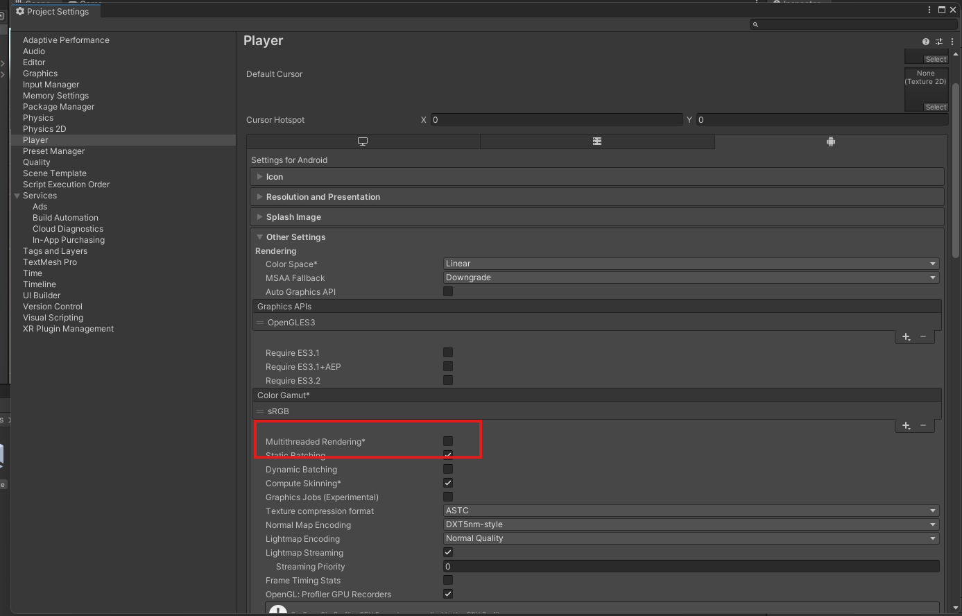Click the search magnifier icon
This screenshot has height=616, width=962.
click(x=755, y=24)
